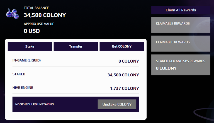Click the Get COLONY button
Viewport: 214px width, 123px height.
coord(121,46)
